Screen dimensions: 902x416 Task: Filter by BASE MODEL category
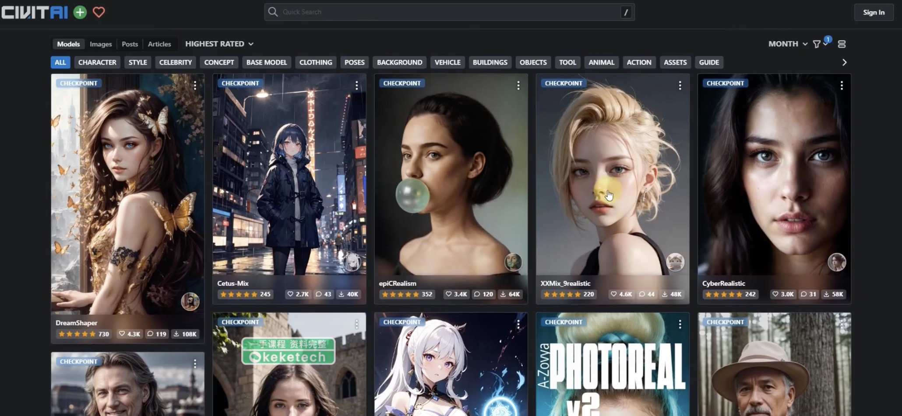(267, 62)
